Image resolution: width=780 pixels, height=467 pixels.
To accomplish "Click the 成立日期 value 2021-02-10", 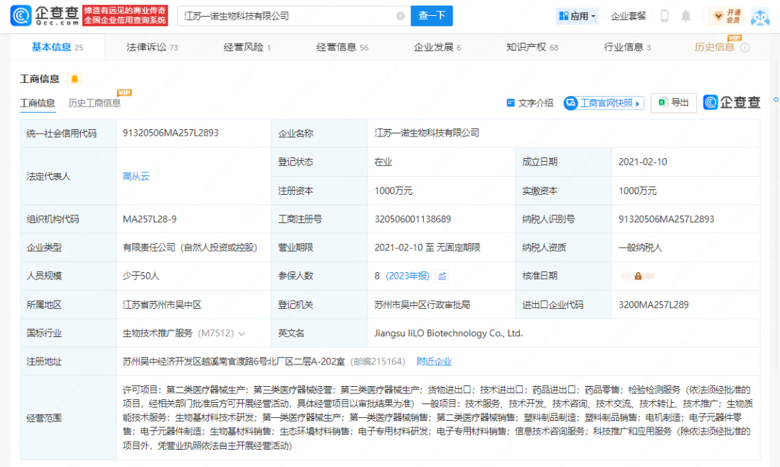I will (x=642, y=162).
